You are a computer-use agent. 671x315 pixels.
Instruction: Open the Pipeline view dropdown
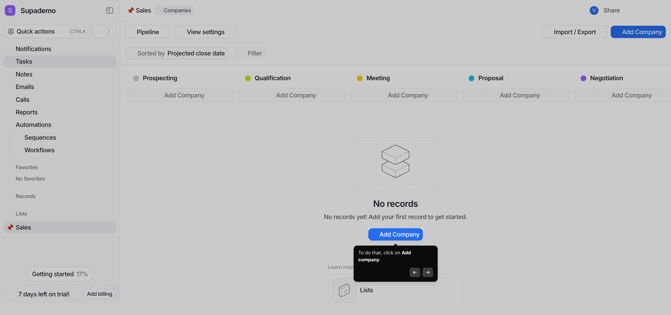click(x=148, y=32)
